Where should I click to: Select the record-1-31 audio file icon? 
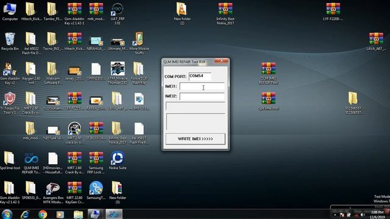[x=139, y=101]
